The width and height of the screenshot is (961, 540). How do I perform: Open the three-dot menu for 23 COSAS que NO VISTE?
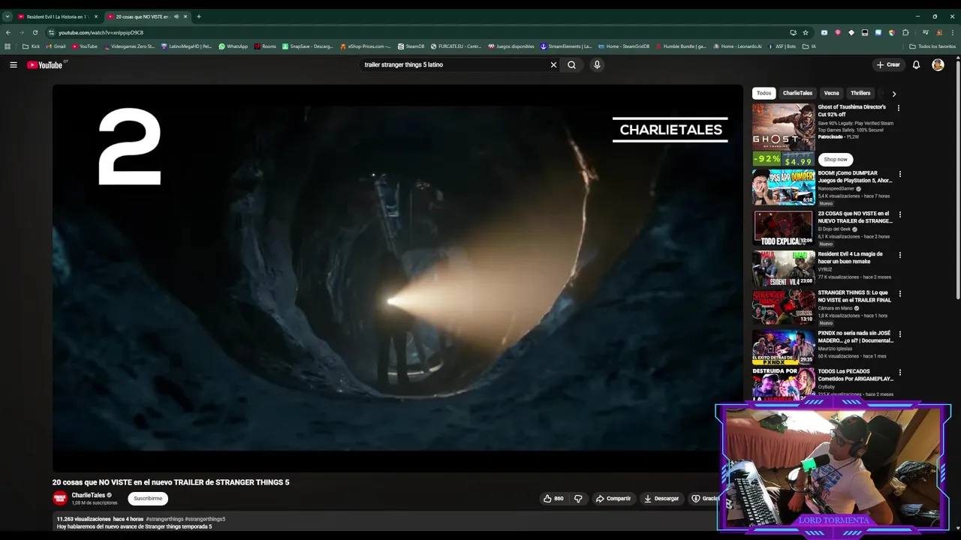click(x=900, y=214)
